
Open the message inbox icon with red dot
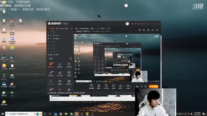click(136, 24)
